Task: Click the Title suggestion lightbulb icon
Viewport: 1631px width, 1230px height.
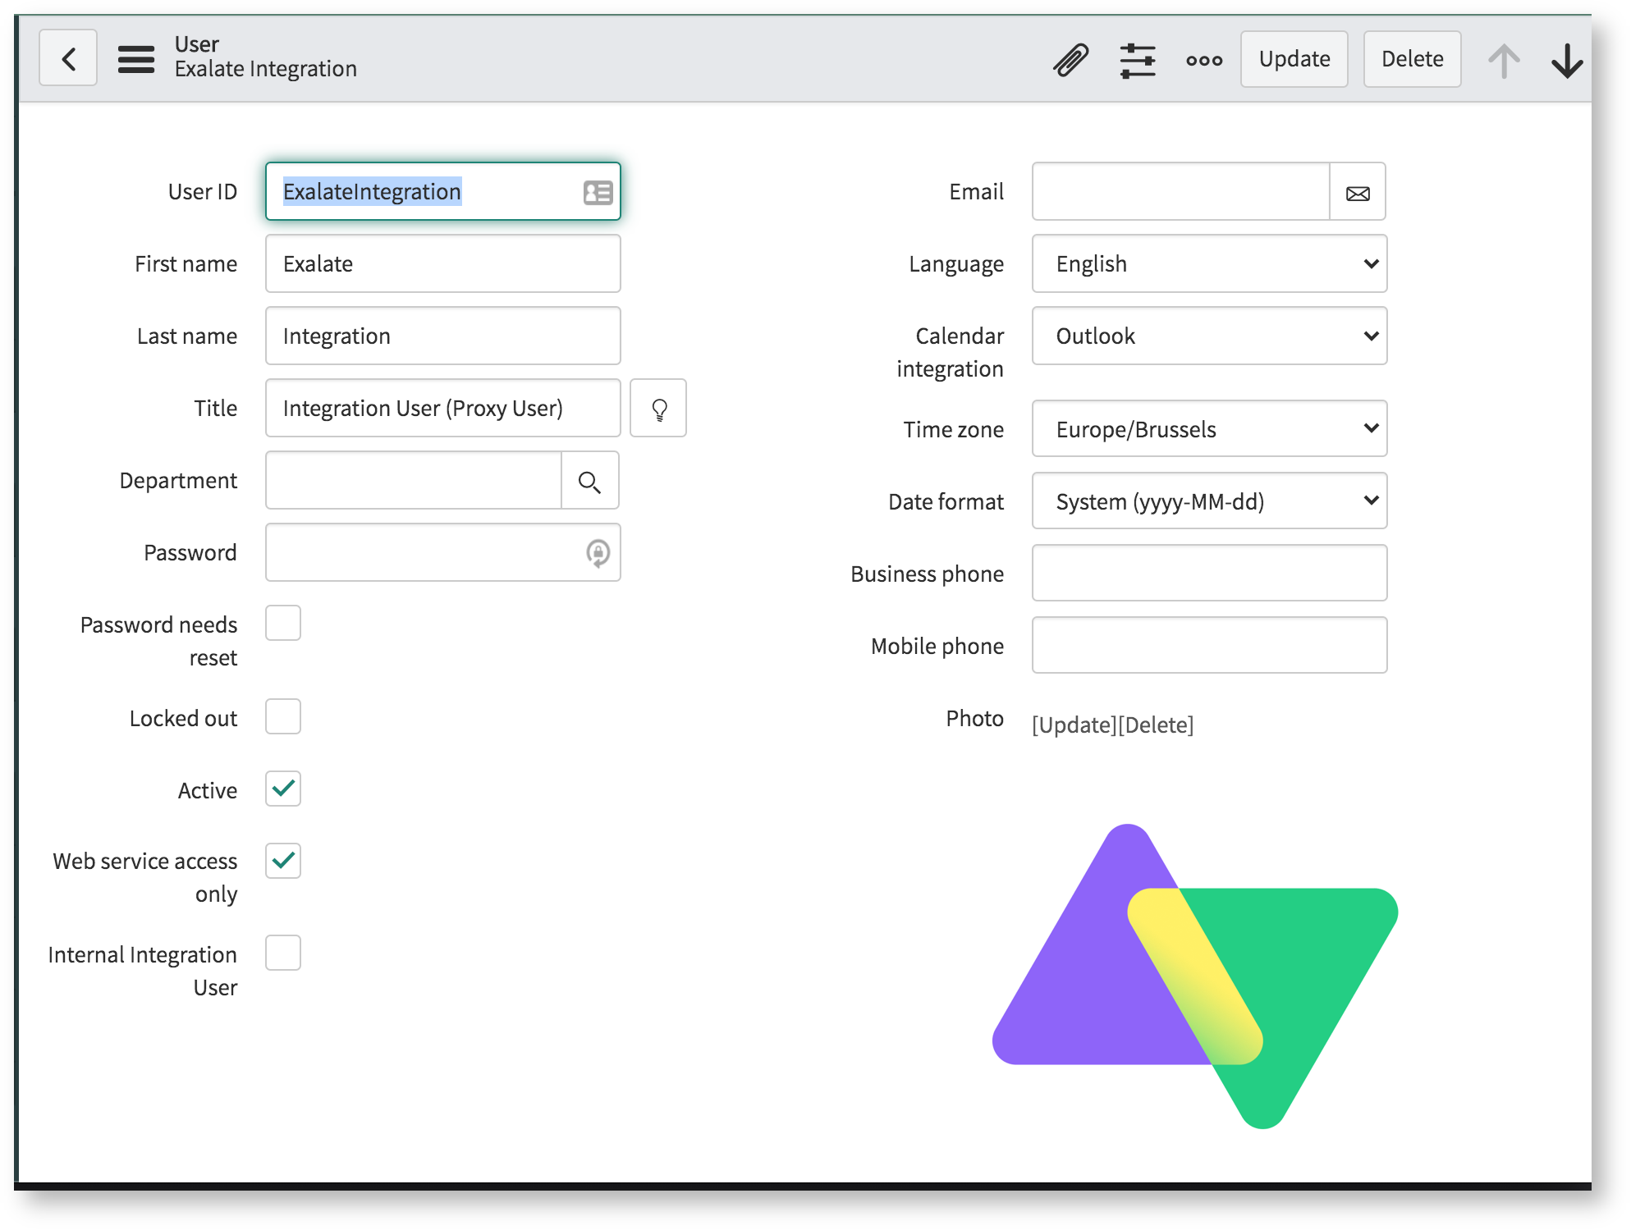Action: 658,409
